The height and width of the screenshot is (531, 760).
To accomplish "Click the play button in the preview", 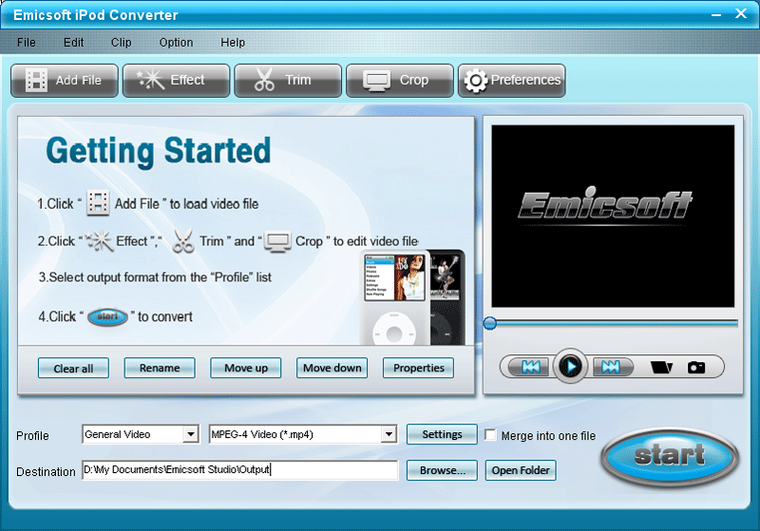I will [571, 367].
